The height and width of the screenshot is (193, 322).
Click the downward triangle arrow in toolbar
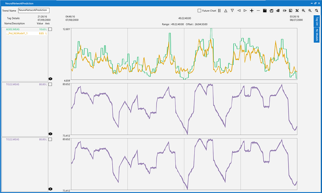point(232,11)
